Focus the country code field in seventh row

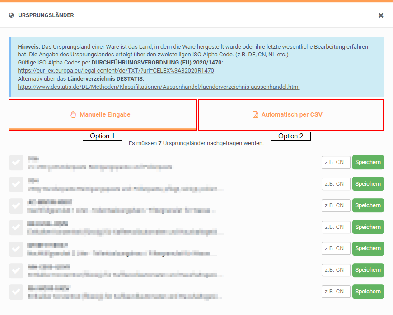[336, 292]
